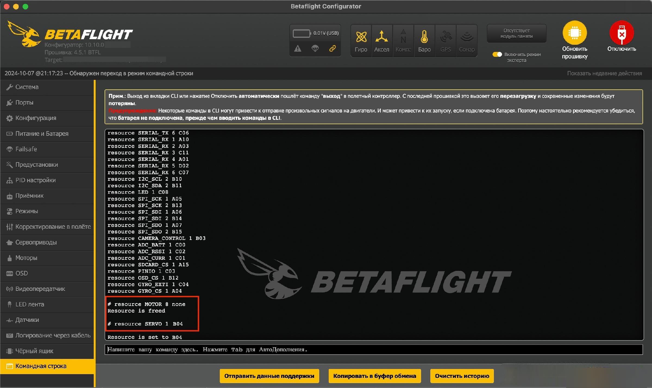Click the status log message about CLI mode
The height and width of the screenshot is (388, 652).
tap(99, 73)
